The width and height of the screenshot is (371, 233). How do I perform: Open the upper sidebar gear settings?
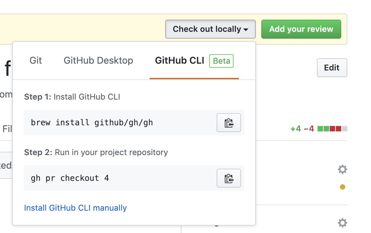pyautogui.click(x=342, y=169)
